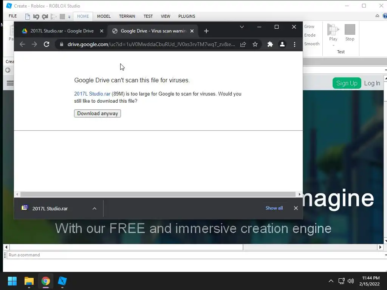Click the Stop test icon in Studio
Viewport: 387px width, 290px height.
(350, 29)
